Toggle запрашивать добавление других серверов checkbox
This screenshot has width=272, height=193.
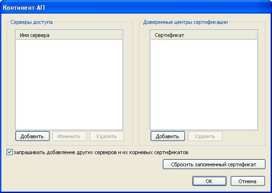tap(9, 152)
